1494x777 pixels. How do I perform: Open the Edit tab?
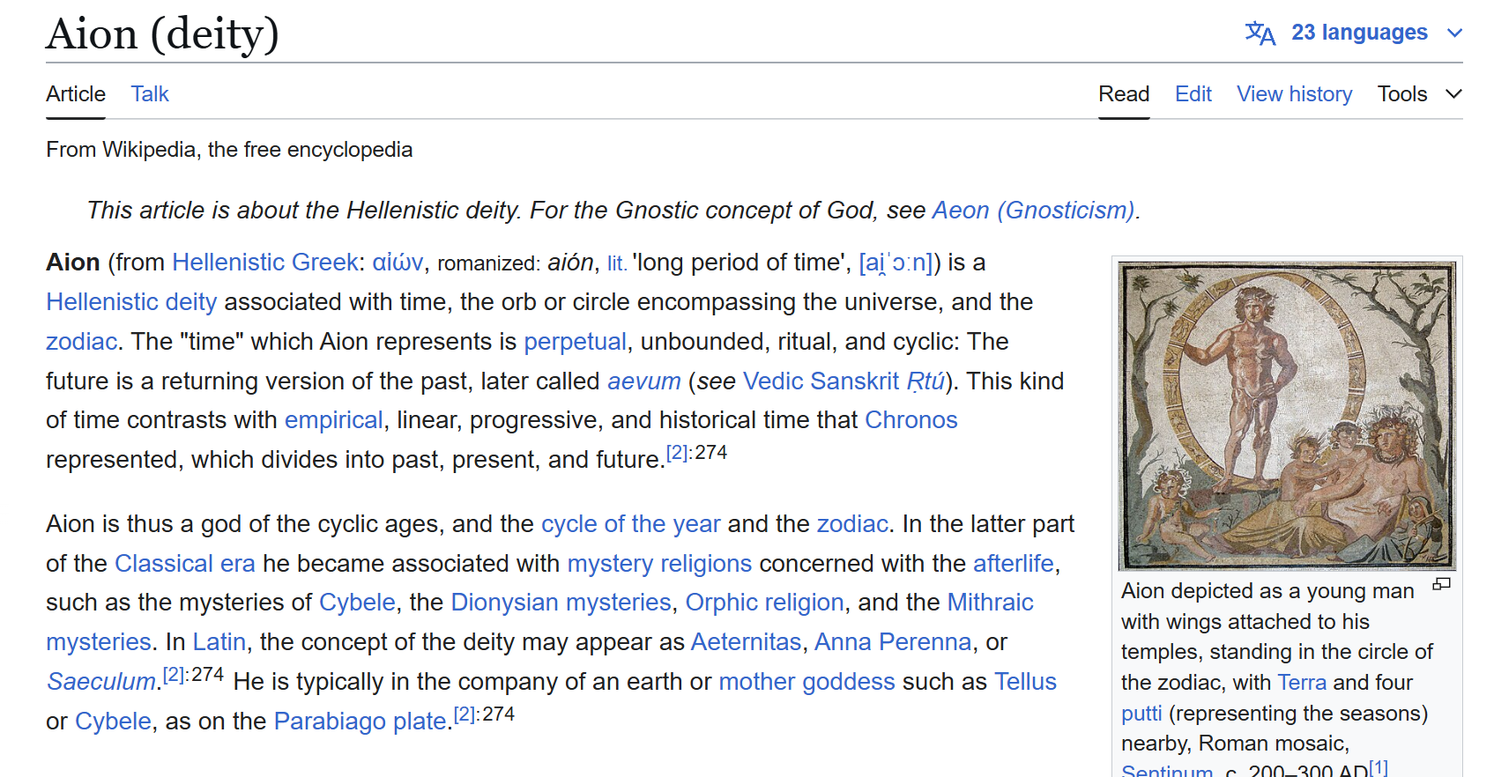coord(1193,94)
